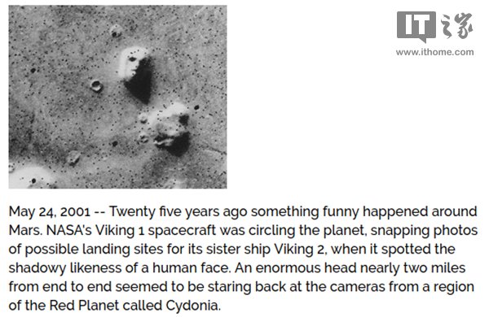Click the word NASA's in the paragraph
The image size is (489, 317).
click(69, 231)
